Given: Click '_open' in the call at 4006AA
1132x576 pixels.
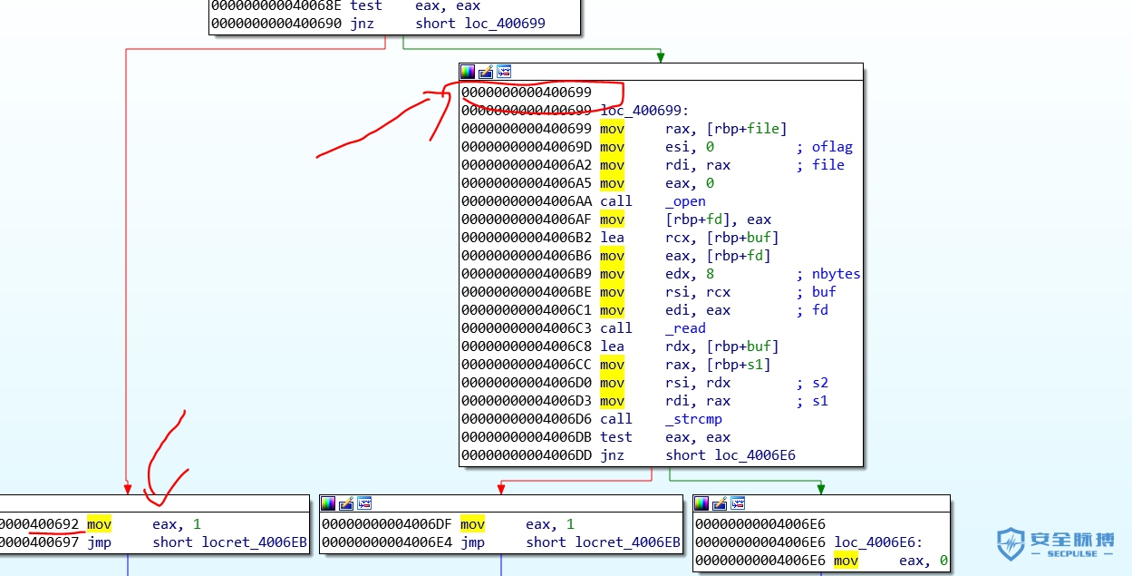Looking at the screenshot, I should coord(685,201).
